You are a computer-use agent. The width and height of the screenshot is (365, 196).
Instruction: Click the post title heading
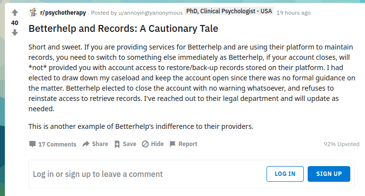pyautogui.click(x=123, y=28)
